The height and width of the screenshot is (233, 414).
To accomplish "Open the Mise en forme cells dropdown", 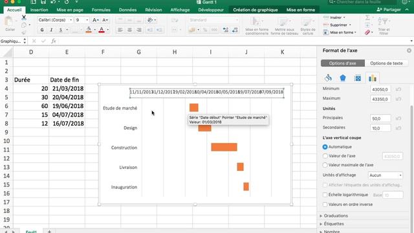I will click(x=340, y=32).
